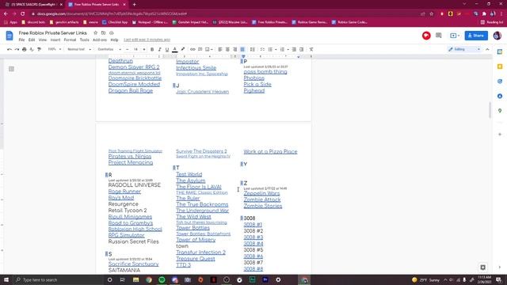Open the font family dropdown
Screen dimensions: 507x285
click(109, 49)
